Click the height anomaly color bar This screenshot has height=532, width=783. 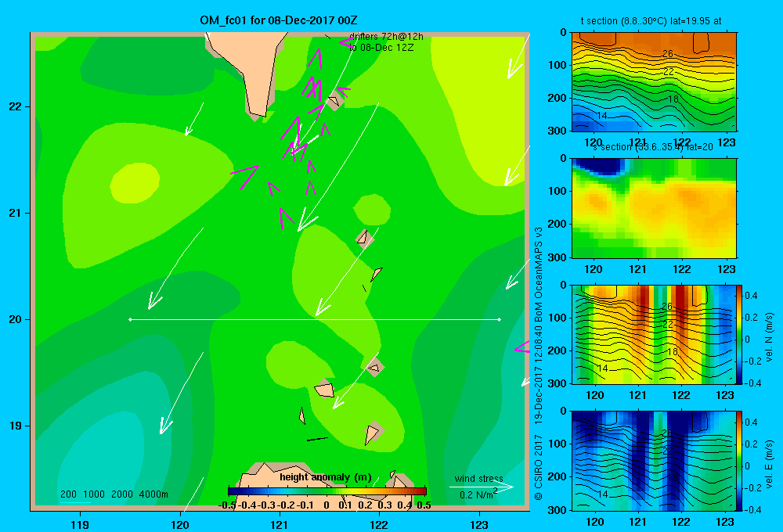click(x=327, y=491)
